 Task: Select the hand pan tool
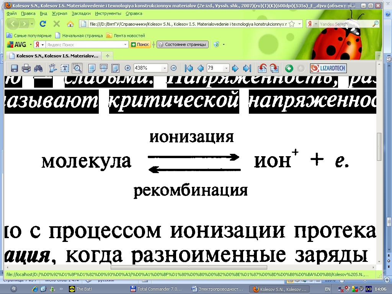52,68
